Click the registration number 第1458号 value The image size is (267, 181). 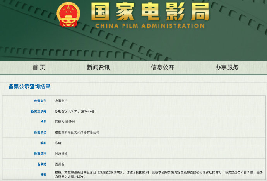[x=74, y=112]
